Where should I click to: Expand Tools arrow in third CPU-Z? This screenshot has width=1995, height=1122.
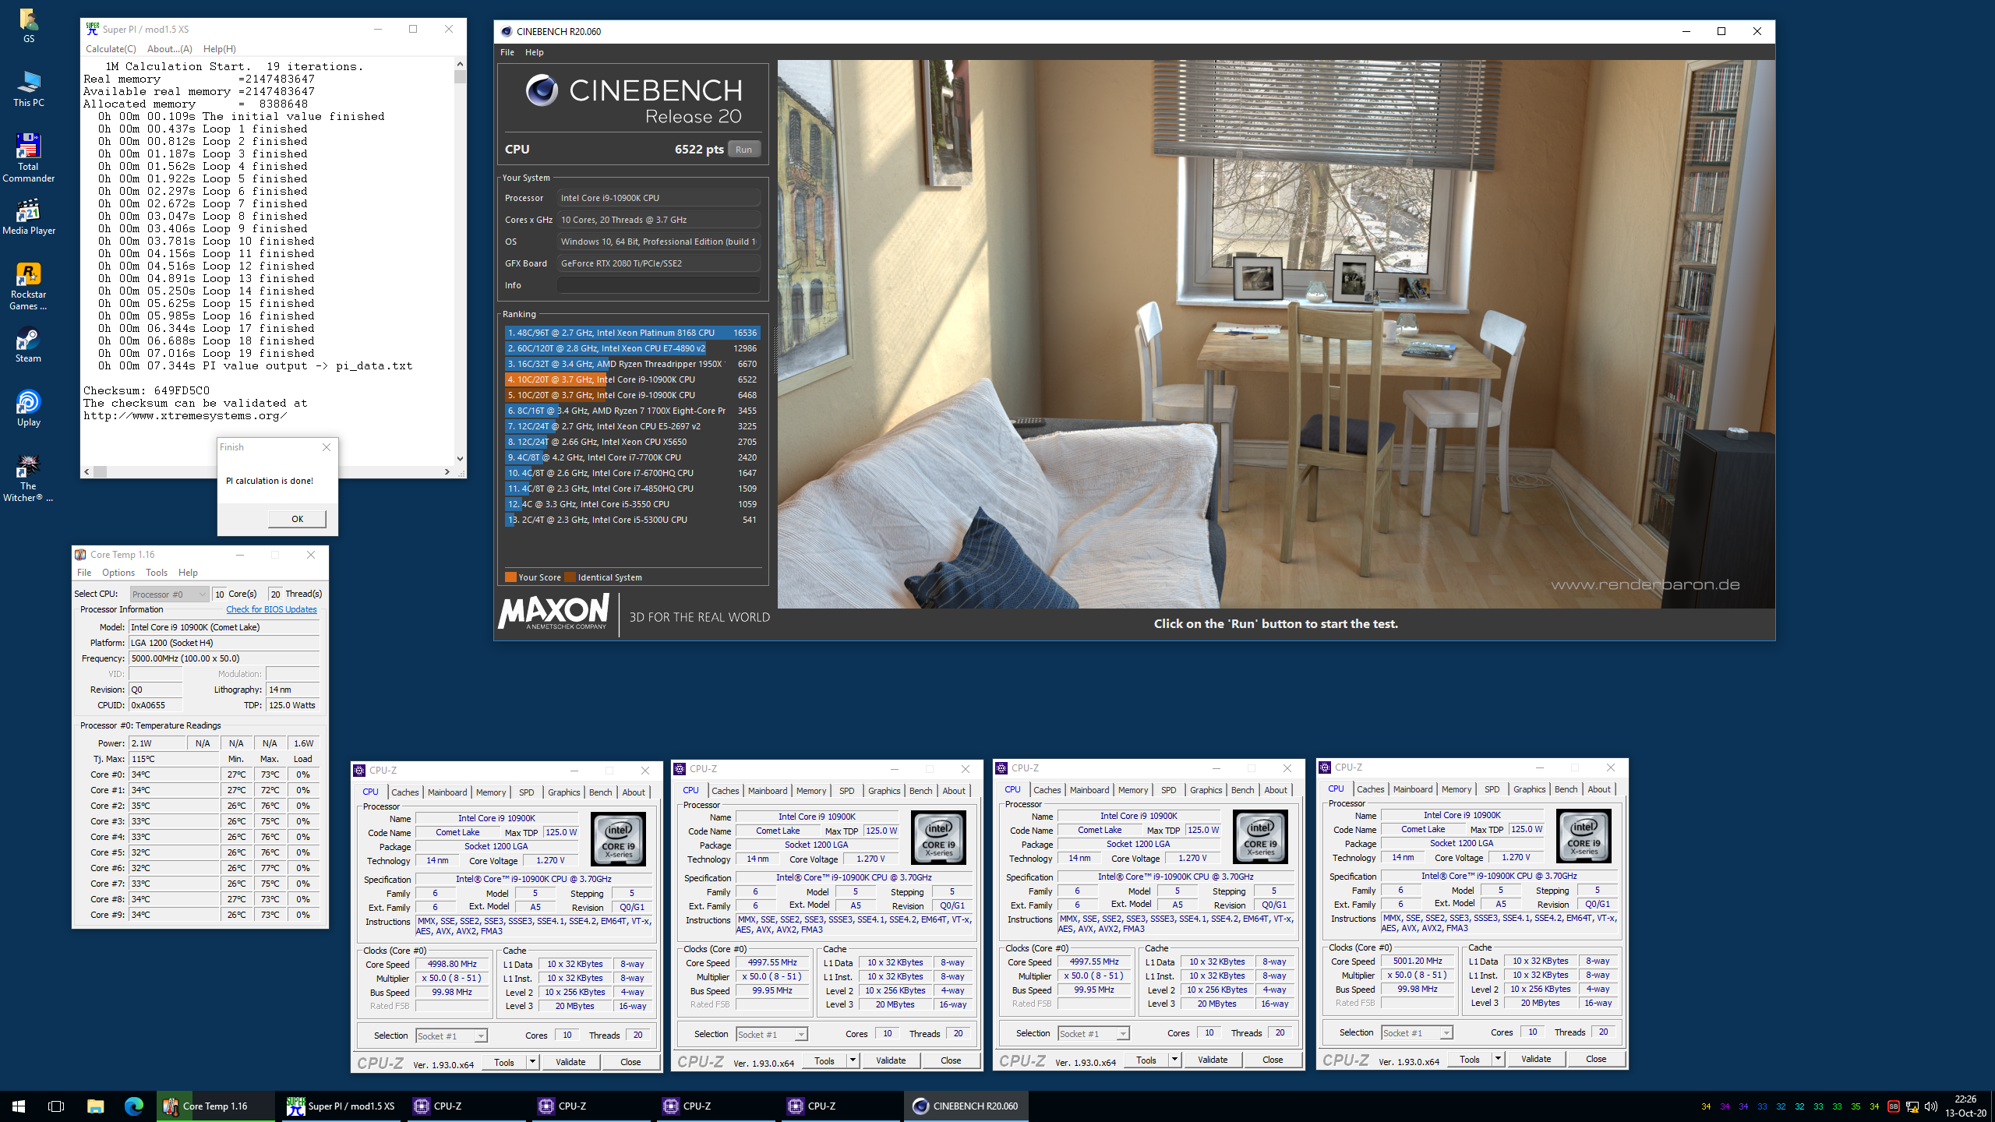pyautogui.click(x=1174, y=1060)
